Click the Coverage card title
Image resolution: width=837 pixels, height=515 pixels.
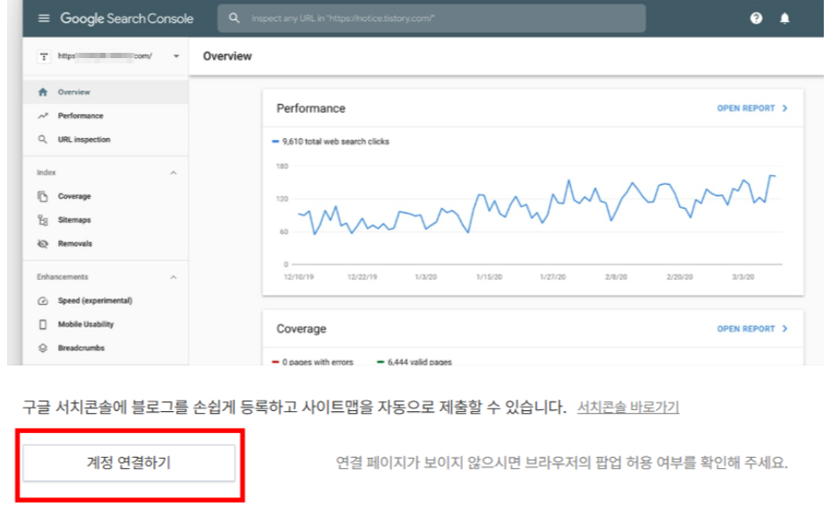click(x=301, y=328)
